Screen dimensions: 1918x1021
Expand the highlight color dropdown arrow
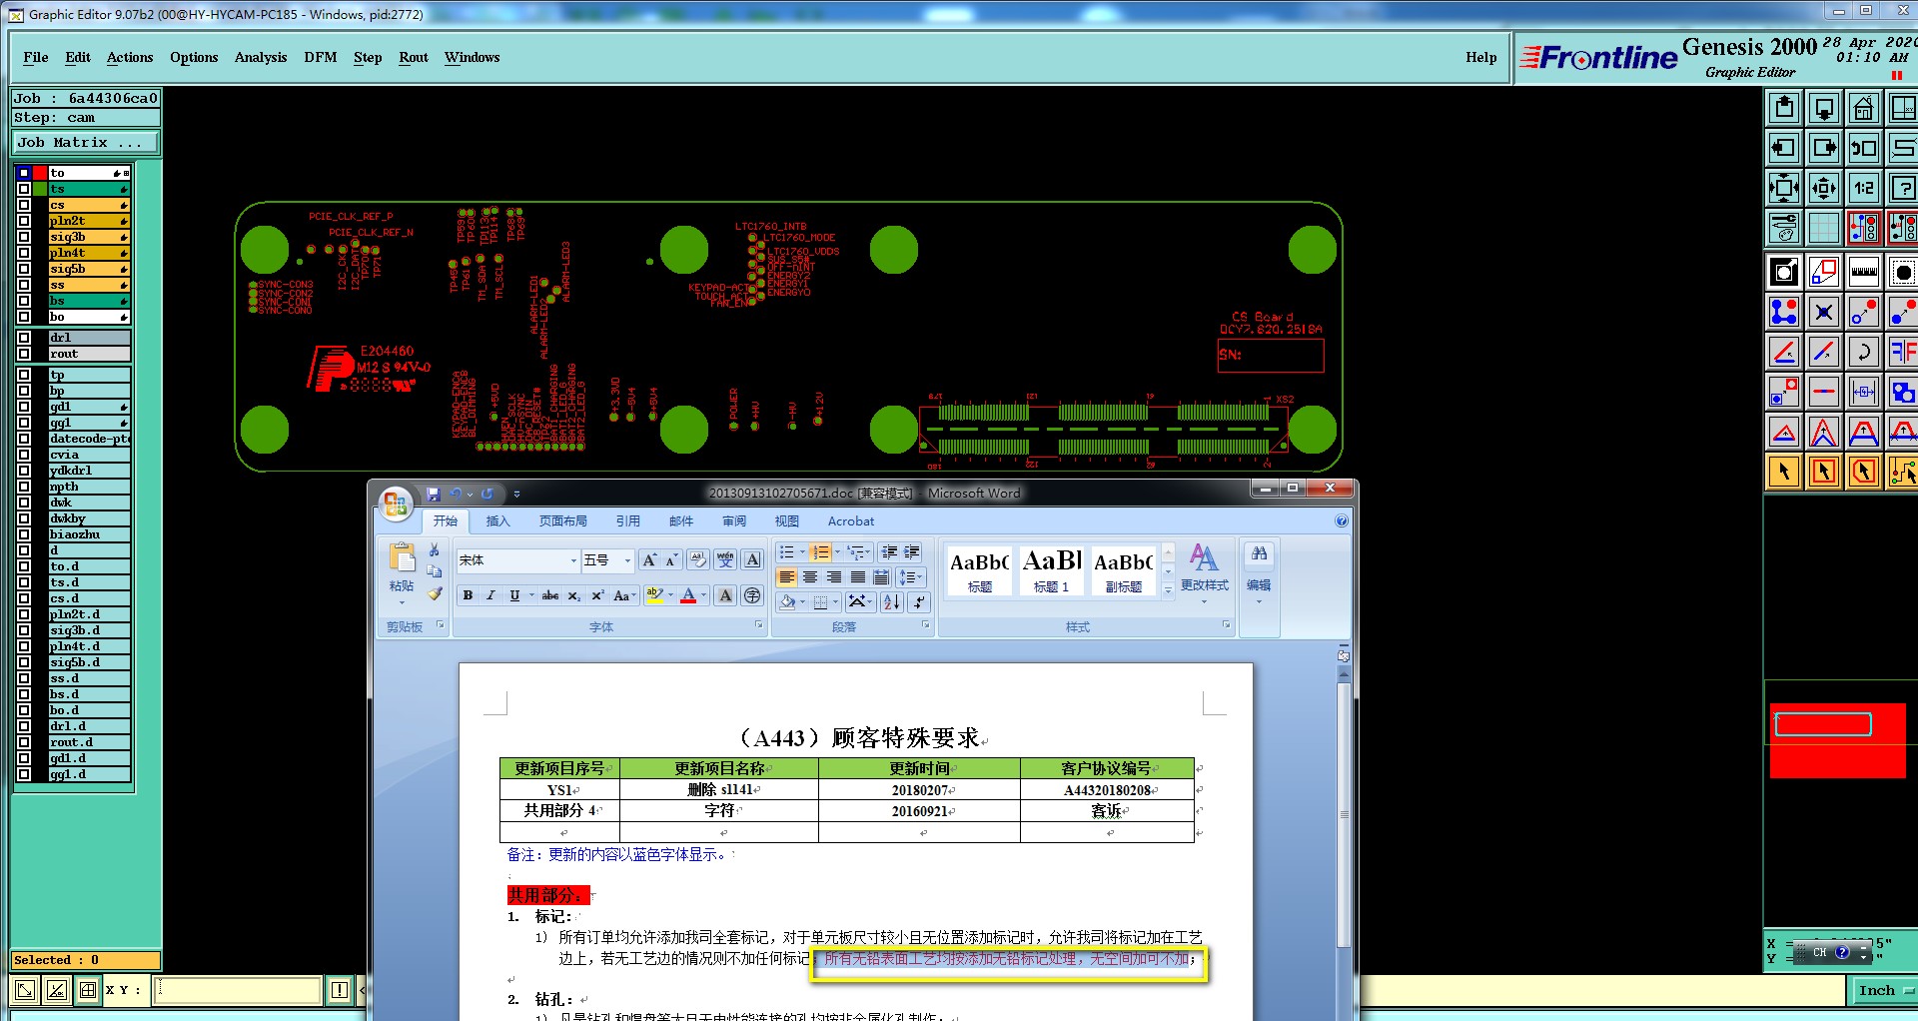coord(670,595)
